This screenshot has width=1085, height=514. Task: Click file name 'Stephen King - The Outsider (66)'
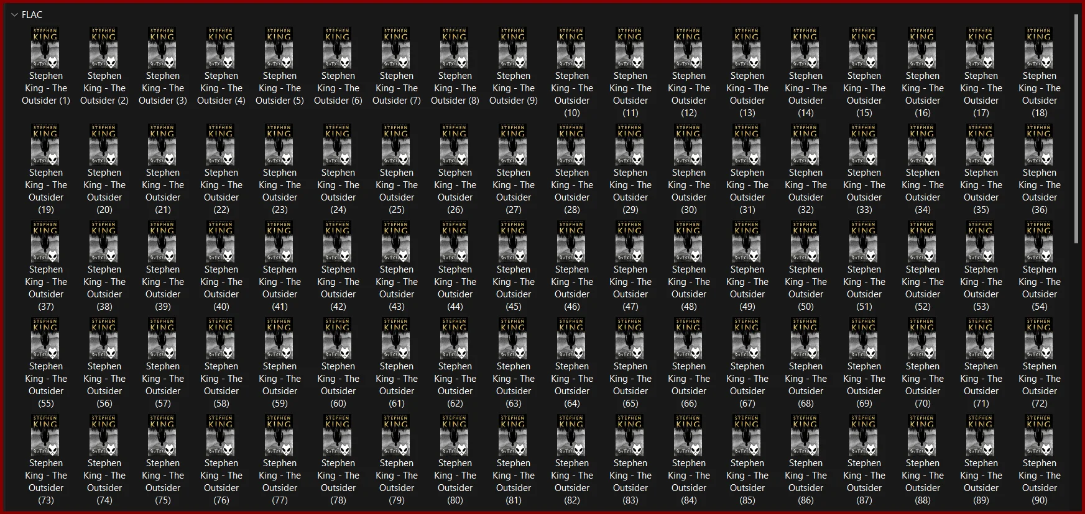pyautogui.click(x=689, y=385)
